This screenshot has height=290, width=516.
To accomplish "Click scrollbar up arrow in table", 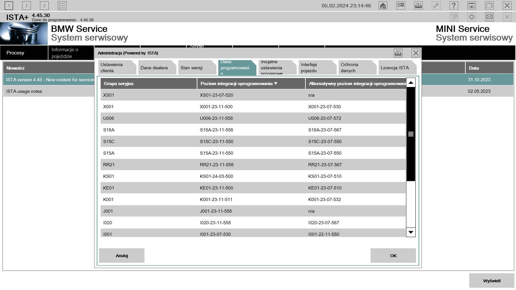I will (411, 83).
